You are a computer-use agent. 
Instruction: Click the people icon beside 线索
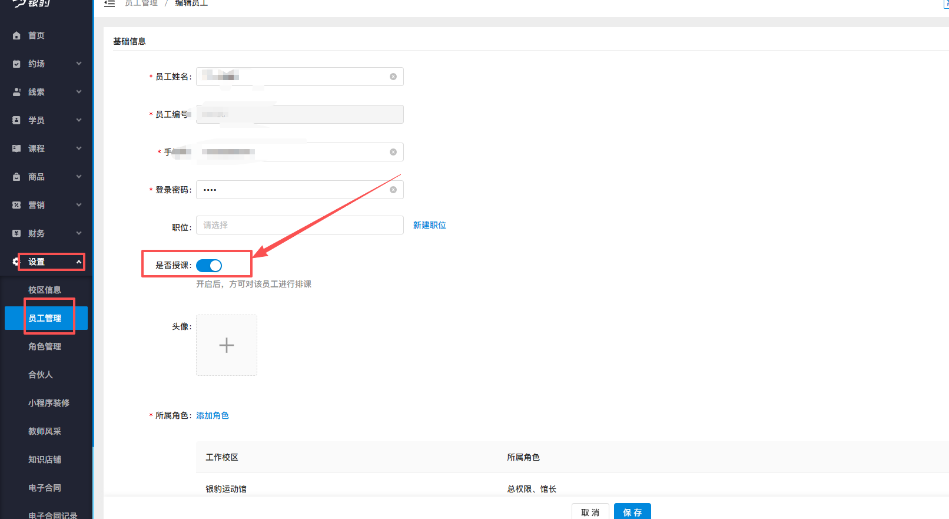pos(16,92)
